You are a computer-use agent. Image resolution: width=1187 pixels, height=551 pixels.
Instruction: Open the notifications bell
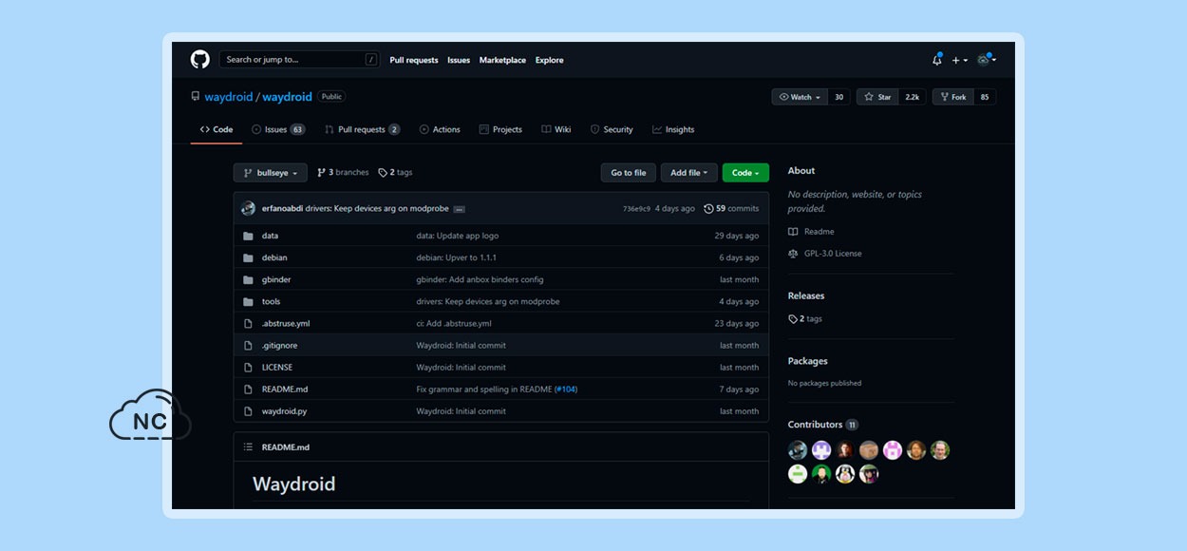point(937,60)
